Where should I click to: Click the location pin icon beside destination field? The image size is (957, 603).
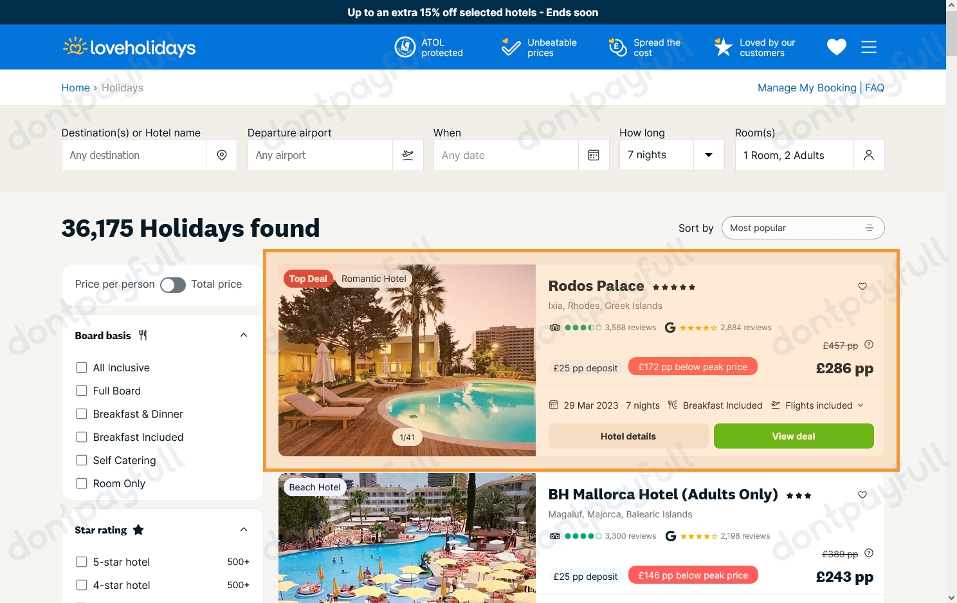pos(221,155)
